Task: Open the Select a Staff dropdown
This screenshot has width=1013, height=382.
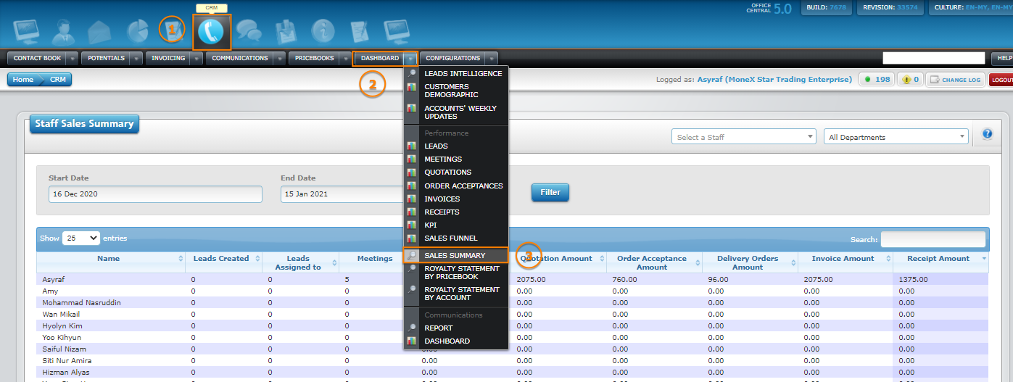Action: 744,137
